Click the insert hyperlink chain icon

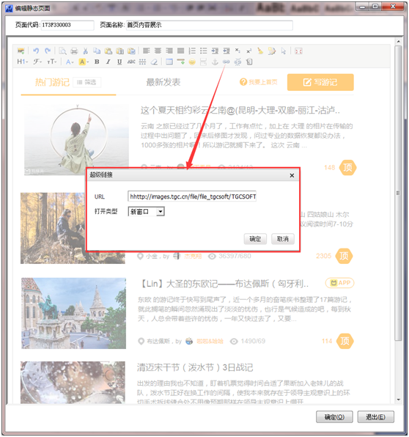pyautogui.click(x=226, y=62)
